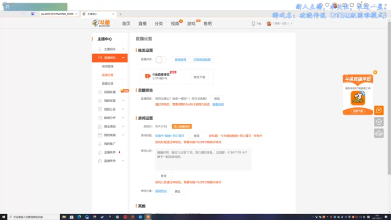Select 直播记录 in sidebar

108,83
